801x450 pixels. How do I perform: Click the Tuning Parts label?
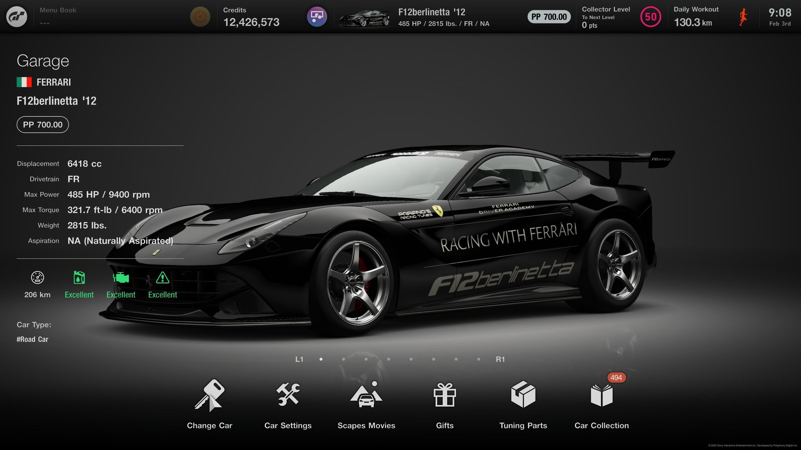pyautogui.click(x=523, y=426)
